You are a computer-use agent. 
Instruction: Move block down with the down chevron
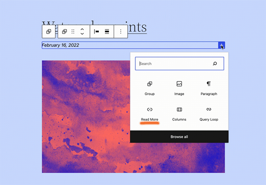[82, 34]
